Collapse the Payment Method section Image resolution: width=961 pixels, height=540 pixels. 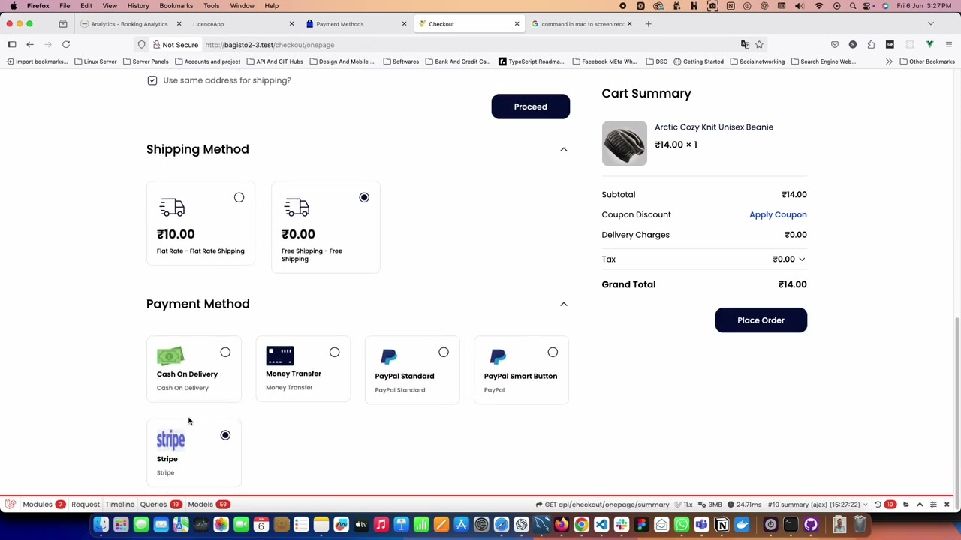(x=564, y=304)
